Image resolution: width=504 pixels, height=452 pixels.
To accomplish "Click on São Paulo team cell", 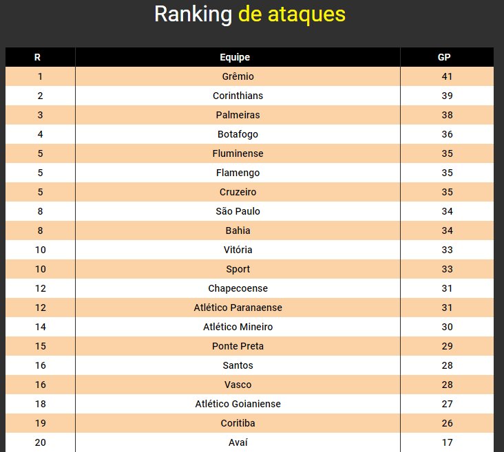I will pyautogui.click(x=238, y=211).
